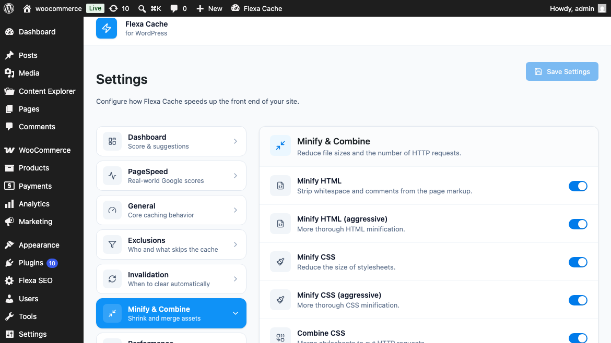611x343 pixels.
Task: Open the Plugins menu item
Action: pyautogui.click(x=42, y=263)
